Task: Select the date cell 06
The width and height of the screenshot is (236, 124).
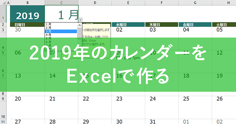Action: (27, 53)
